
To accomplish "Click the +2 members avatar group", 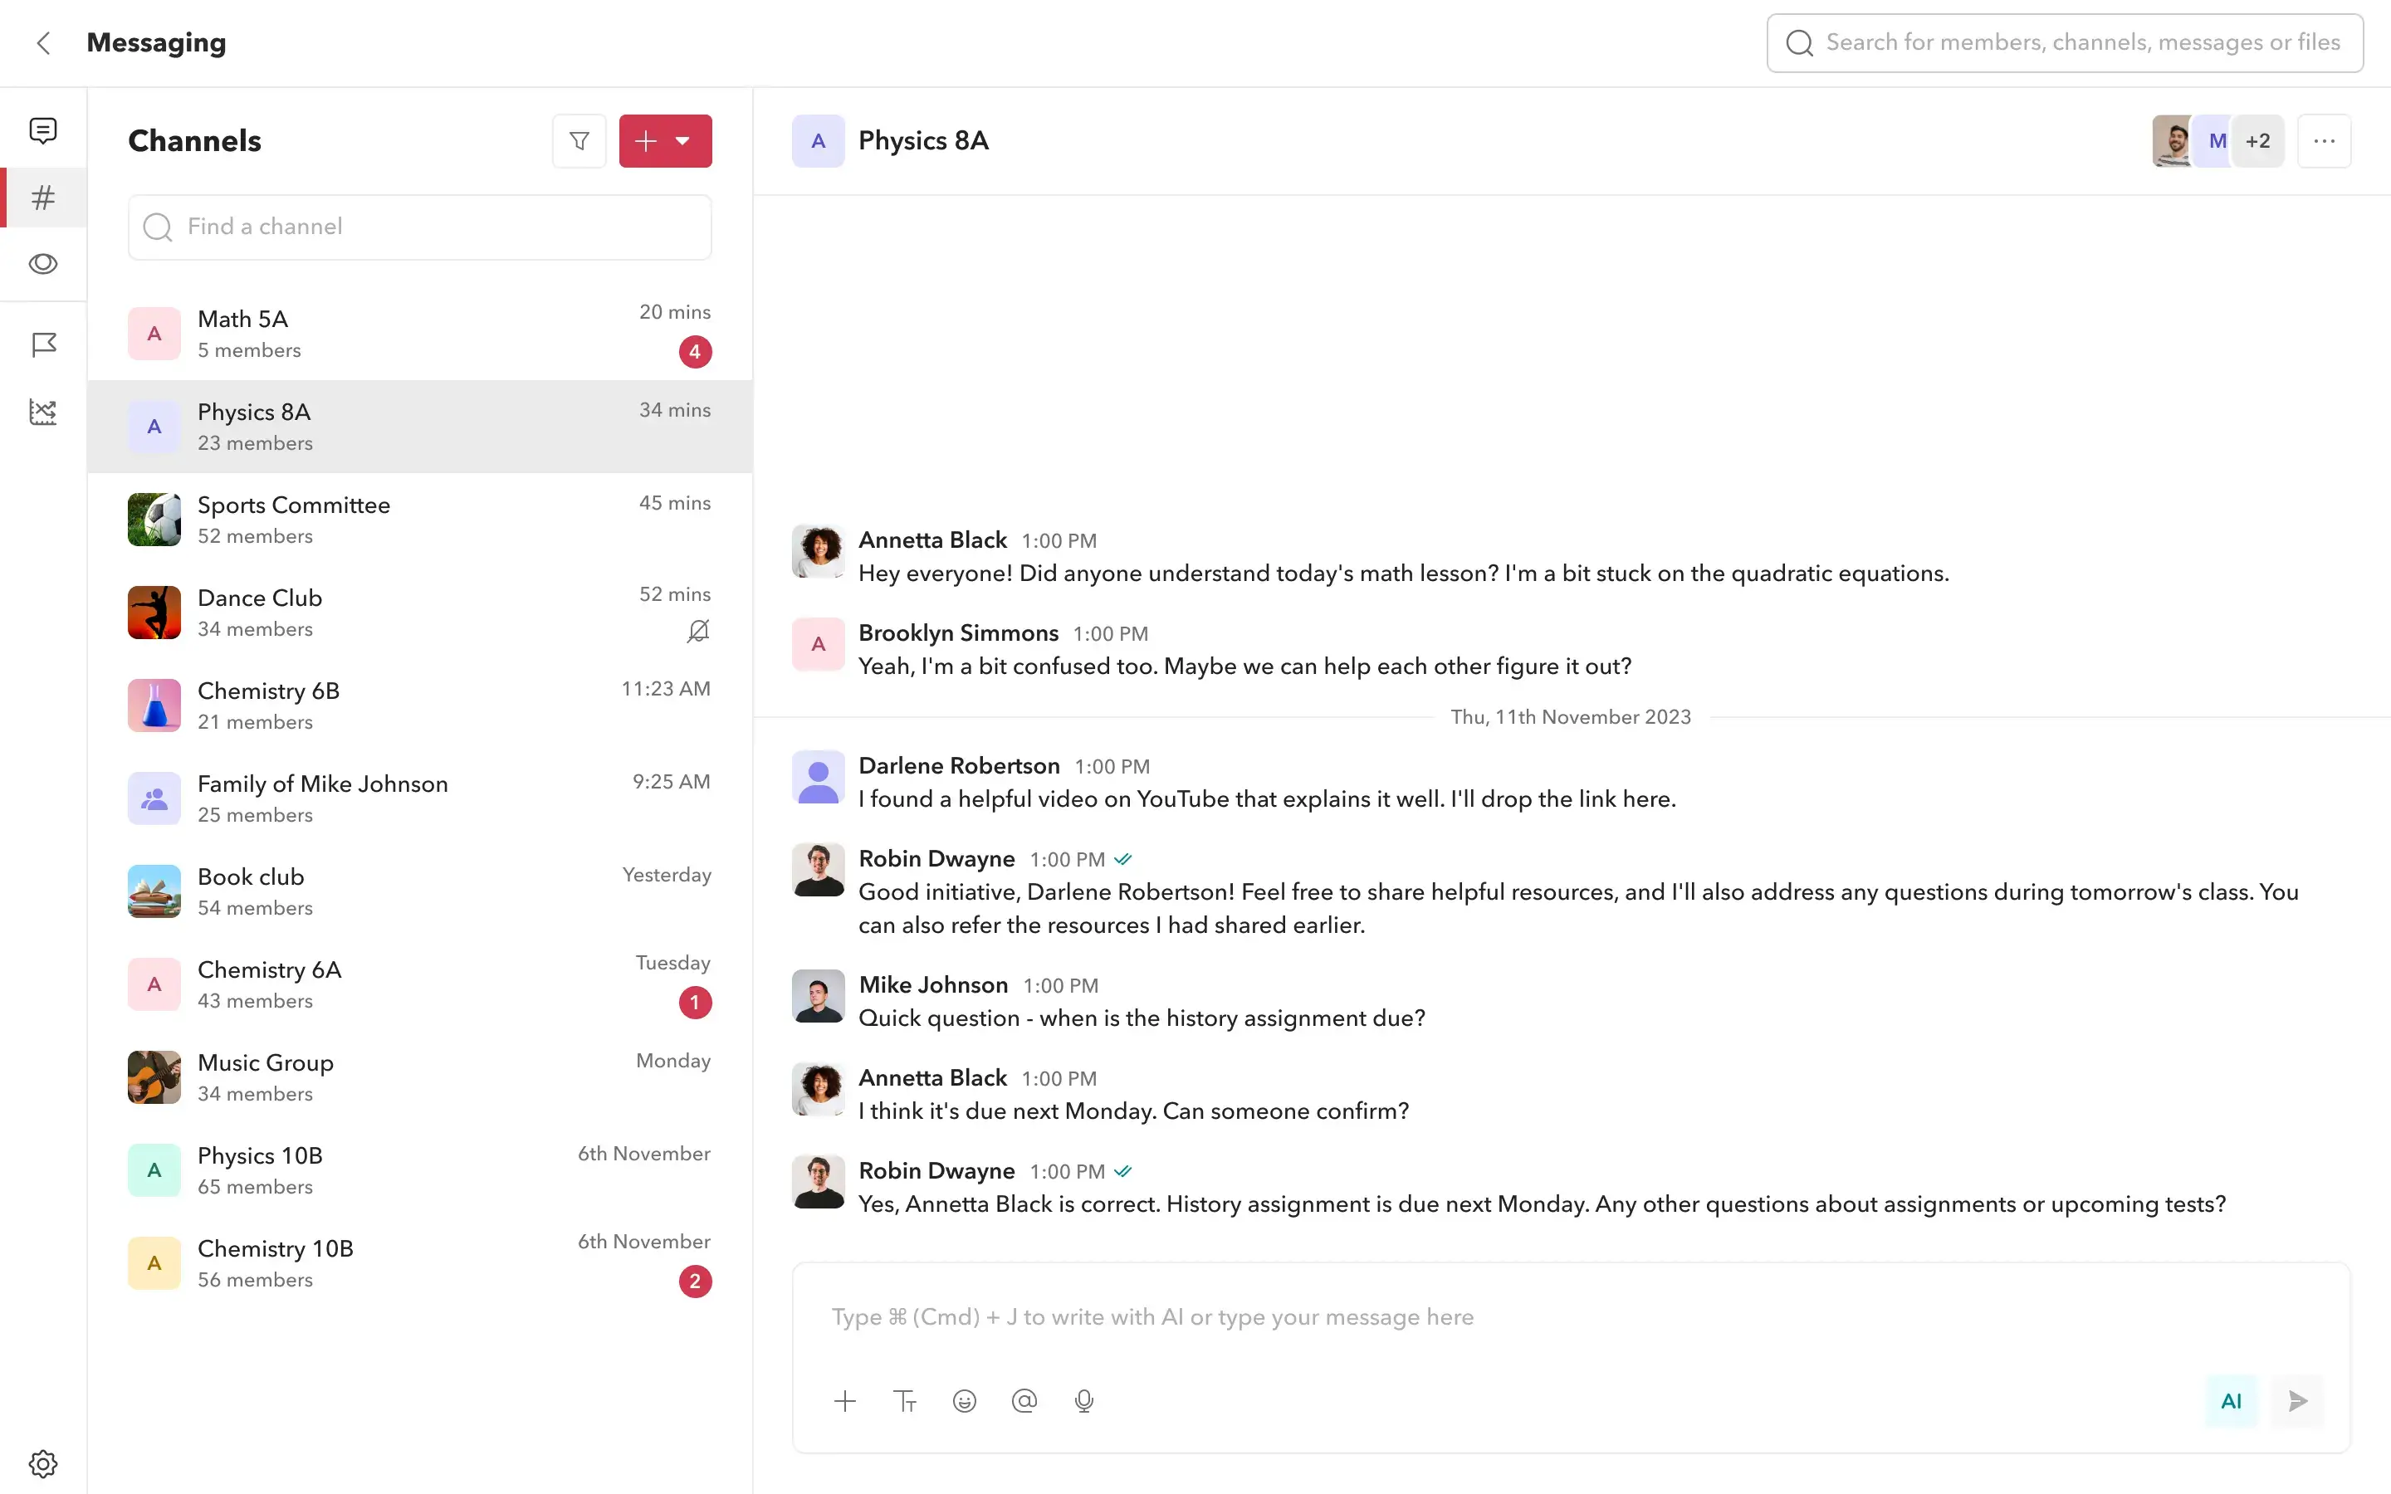I will (2257, 141).
